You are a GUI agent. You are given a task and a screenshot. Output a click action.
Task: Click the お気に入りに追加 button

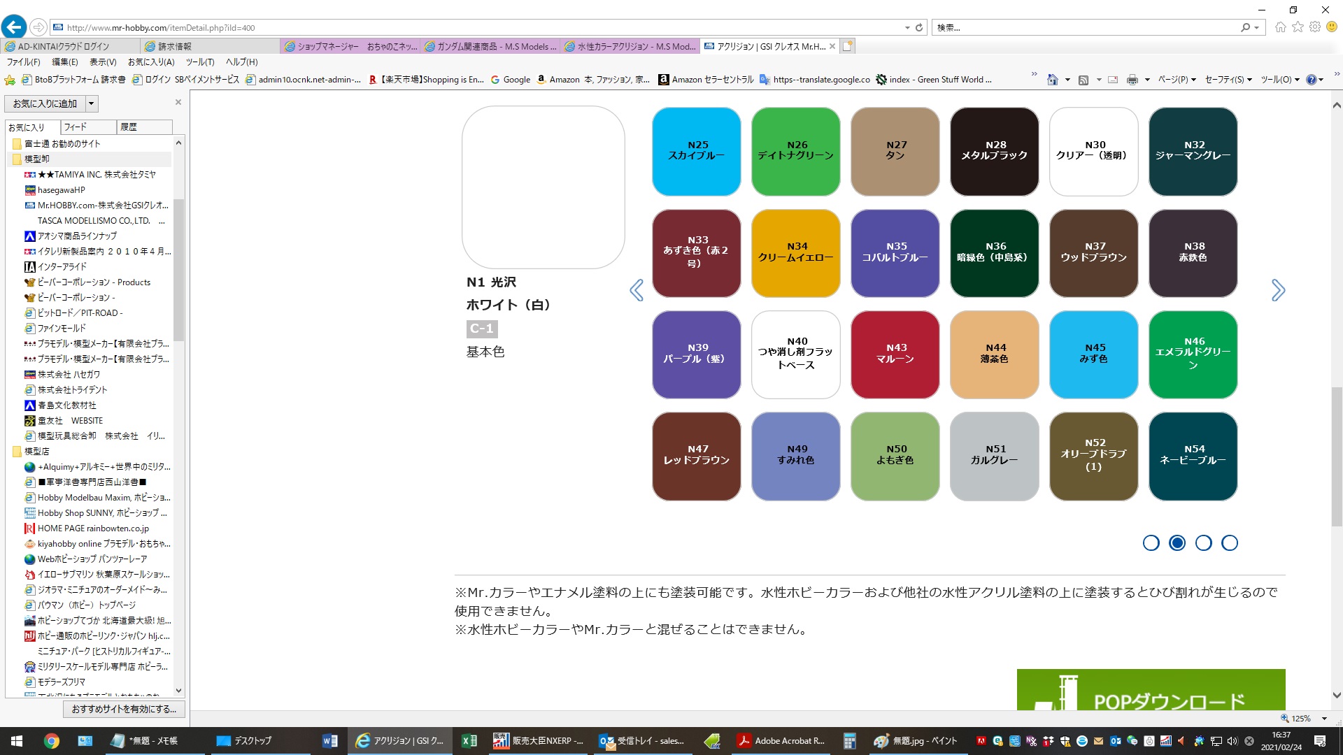click(45, 104)
